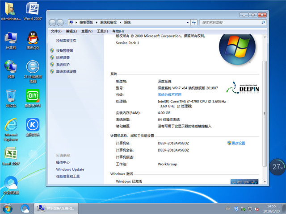Image resolution: width=286 pixels, height=214 pixels.
Task: Expand breadcrumb arrow before 控制面板
Action: point(76,23)
